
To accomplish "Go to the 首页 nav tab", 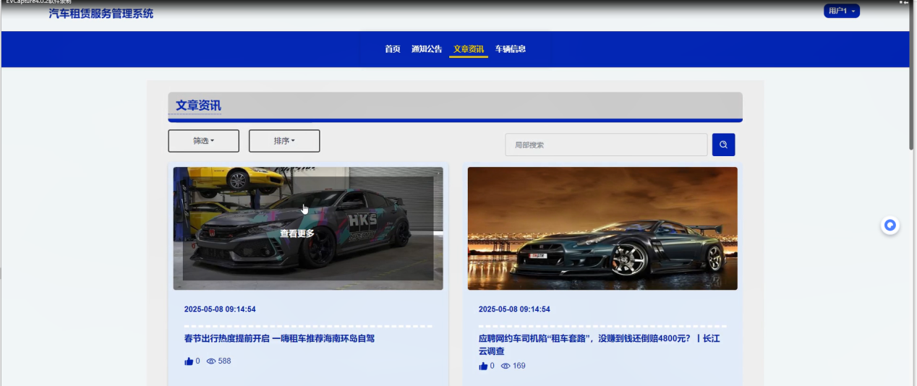I will point(392,49).
